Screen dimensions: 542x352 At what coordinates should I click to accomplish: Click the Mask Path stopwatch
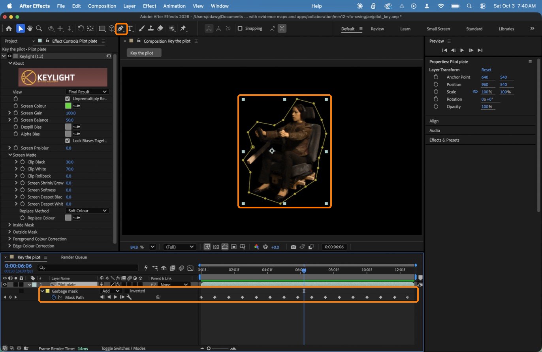(x=54, y=297)
